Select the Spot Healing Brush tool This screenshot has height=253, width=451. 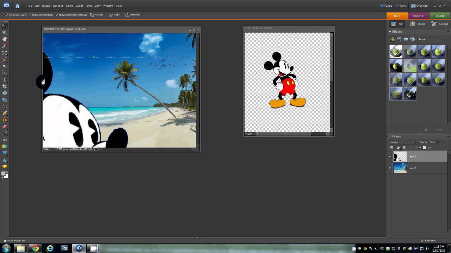(x=5, y=113)
